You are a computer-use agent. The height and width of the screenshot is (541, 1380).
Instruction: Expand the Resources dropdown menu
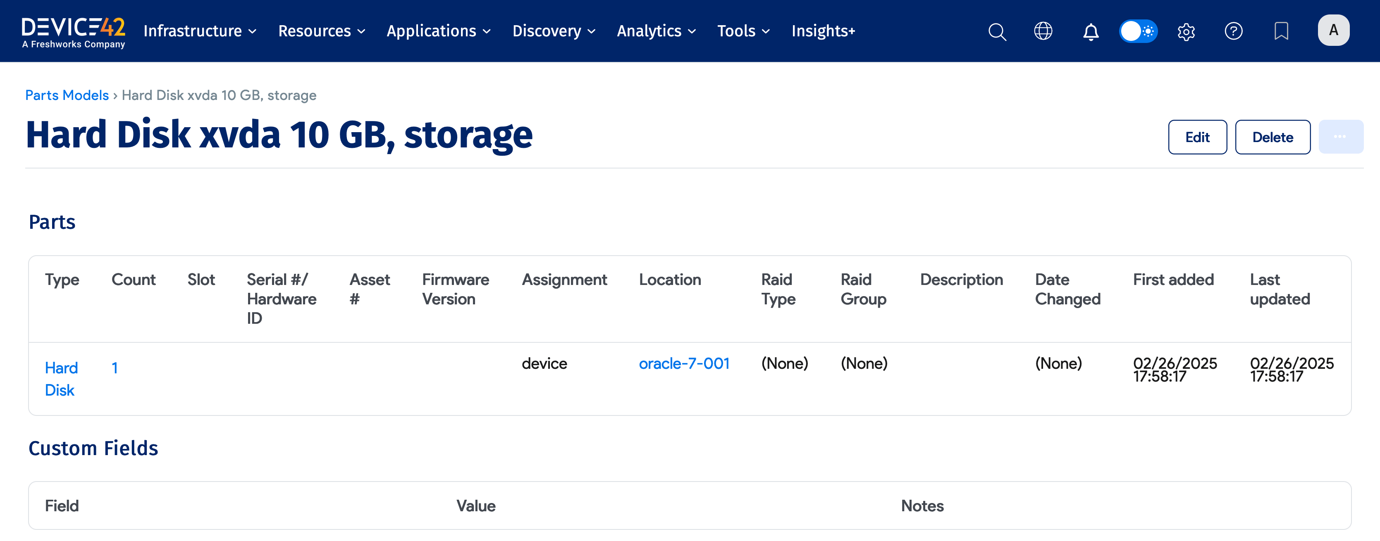tap(321, 31)
